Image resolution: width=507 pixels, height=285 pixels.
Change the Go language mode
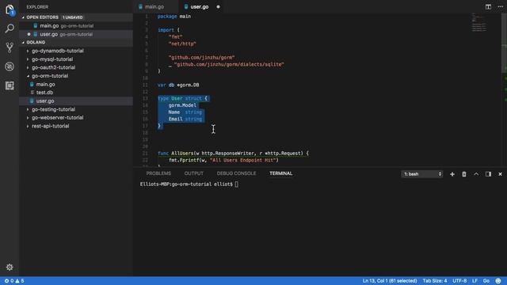[x=486, y=281]
